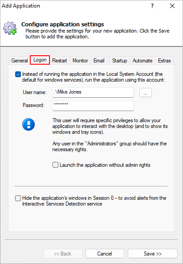Screen dimensions: 183x264
Task: Switch to the Startup tab
Action: pyautogui.click(x=119, y=61)
